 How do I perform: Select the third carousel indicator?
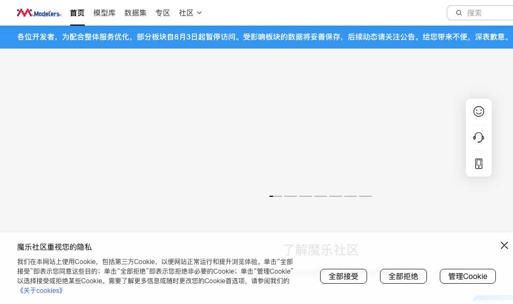[x=306, y=196]
